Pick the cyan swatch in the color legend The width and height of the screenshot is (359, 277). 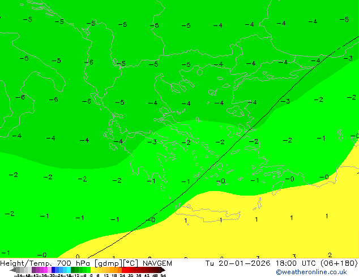pos(69,270)
